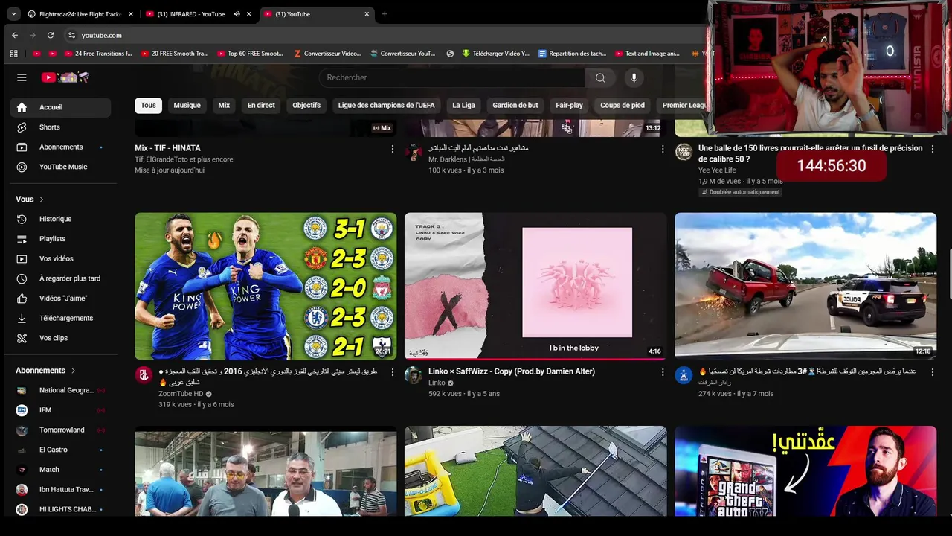Open options menu for Mr. Darklens video
Viewport: 952px width, 536px height.
pyautogui.click(x=663, y=149)
